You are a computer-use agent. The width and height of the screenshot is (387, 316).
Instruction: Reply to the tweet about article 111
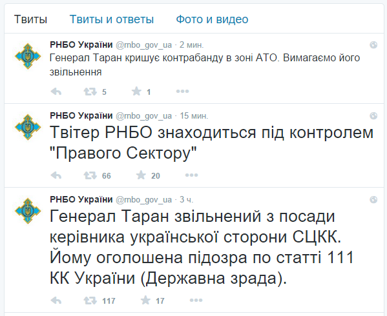[x=56, y=301]
